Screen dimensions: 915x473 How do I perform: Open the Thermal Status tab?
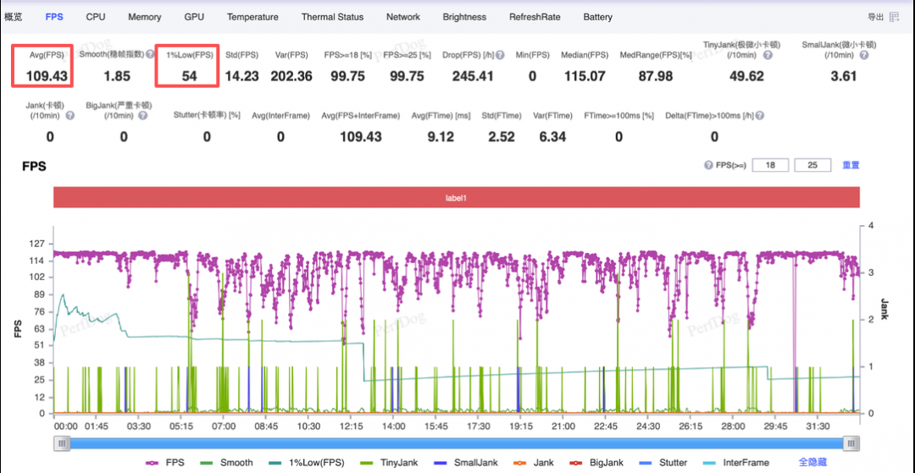(332, 17)
